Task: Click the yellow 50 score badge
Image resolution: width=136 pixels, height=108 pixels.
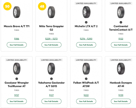Action: click(7, 6)
